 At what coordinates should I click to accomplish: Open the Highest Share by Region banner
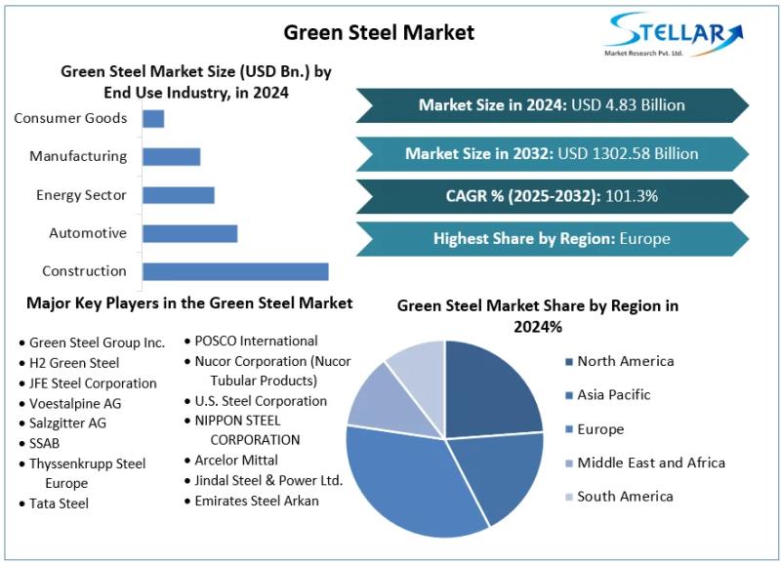552,239
